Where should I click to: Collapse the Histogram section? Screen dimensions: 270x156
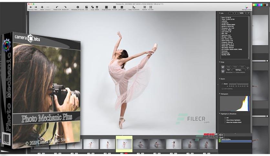[220, 94]
